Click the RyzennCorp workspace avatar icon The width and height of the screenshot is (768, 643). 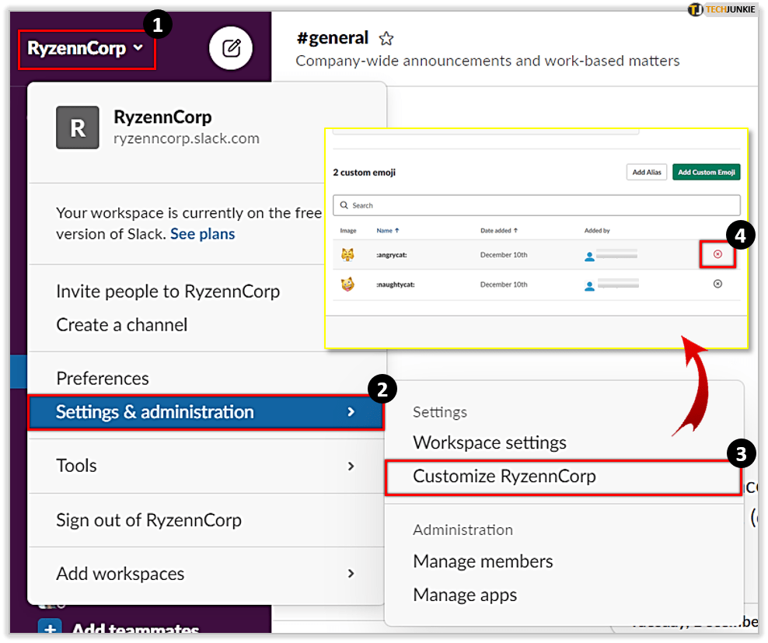click(x=78, y=128)
